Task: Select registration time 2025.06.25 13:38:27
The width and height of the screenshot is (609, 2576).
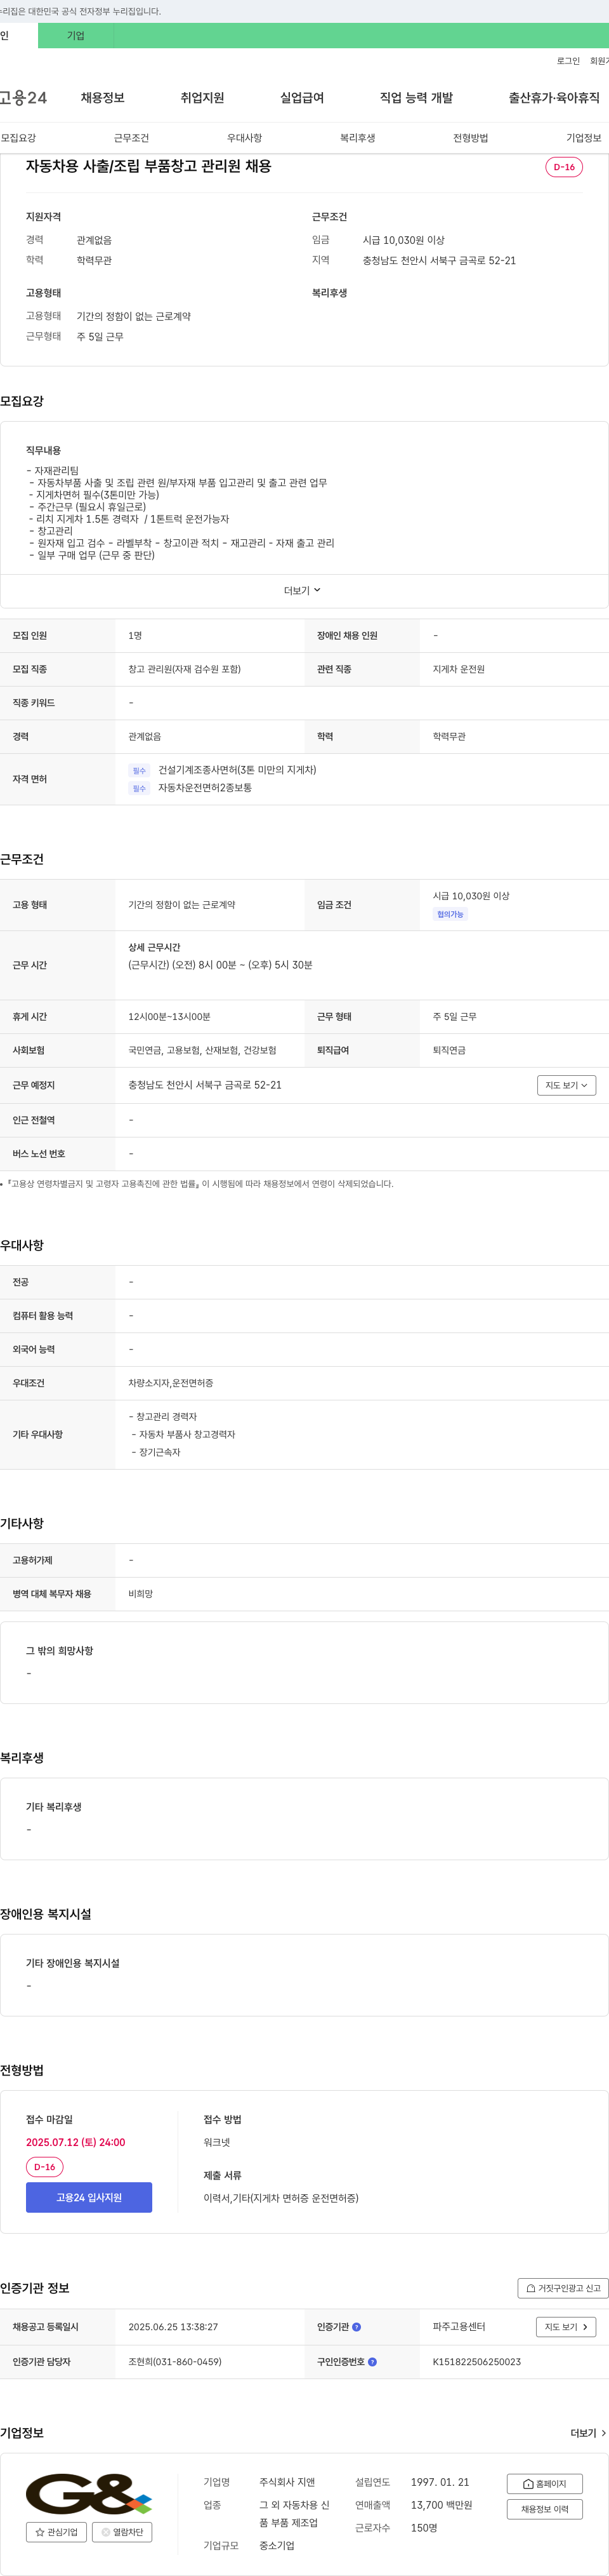Action: pos(173,2327)
